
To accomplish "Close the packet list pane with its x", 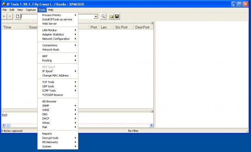I will [152, 23].
